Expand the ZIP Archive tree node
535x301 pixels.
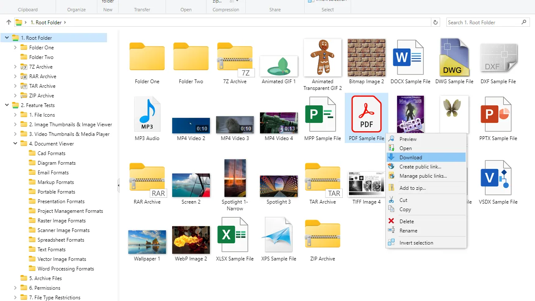[x=15, y=95]
